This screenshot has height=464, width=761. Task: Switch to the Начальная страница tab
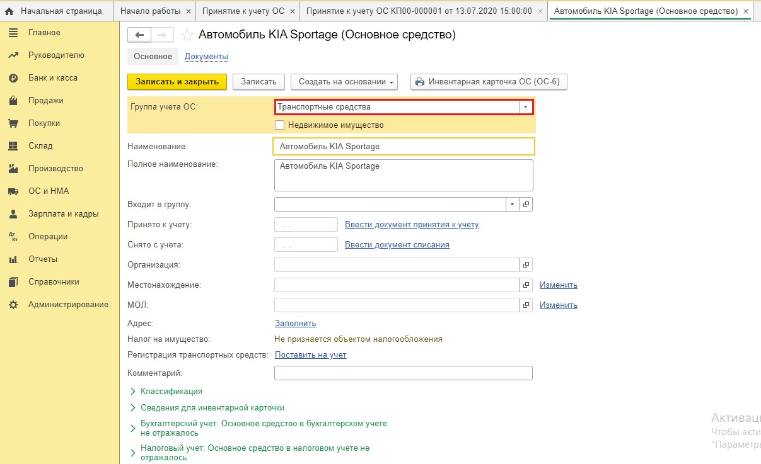56,11
